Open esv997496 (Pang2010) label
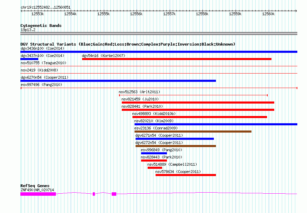 point(41,85)
